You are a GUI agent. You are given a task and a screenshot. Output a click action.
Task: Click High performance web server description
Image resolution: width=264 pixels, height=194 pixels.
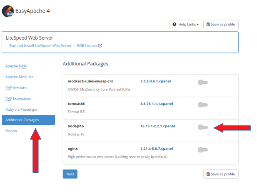pyautogui.click(x=117, y=157)
